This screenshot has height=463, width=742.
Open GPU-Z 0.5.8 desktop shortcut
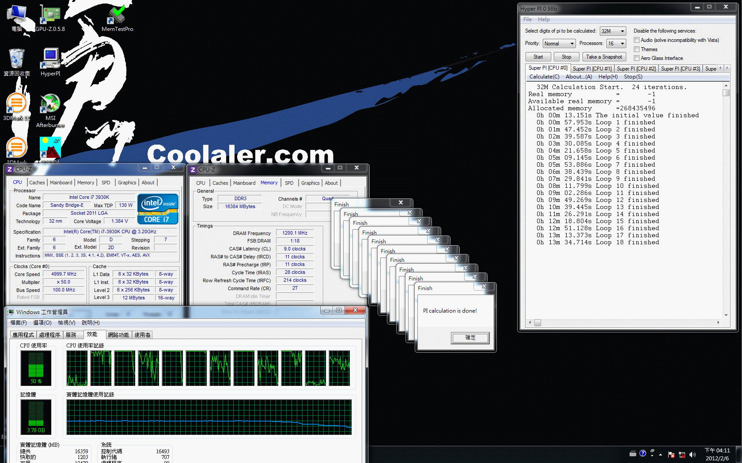point(50,18)
